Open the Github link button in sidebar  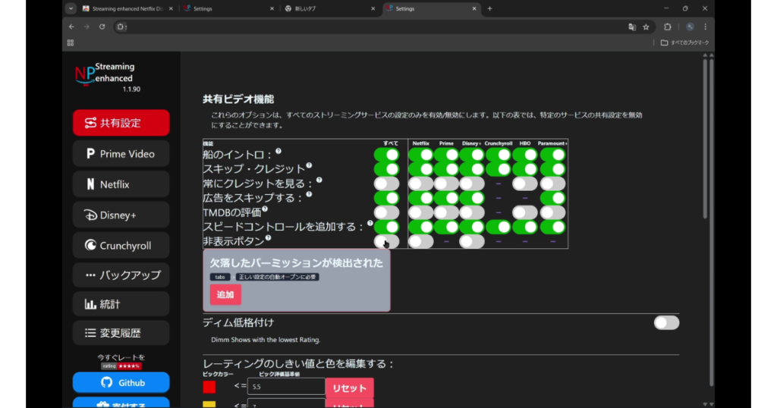(x=121, y=382)
